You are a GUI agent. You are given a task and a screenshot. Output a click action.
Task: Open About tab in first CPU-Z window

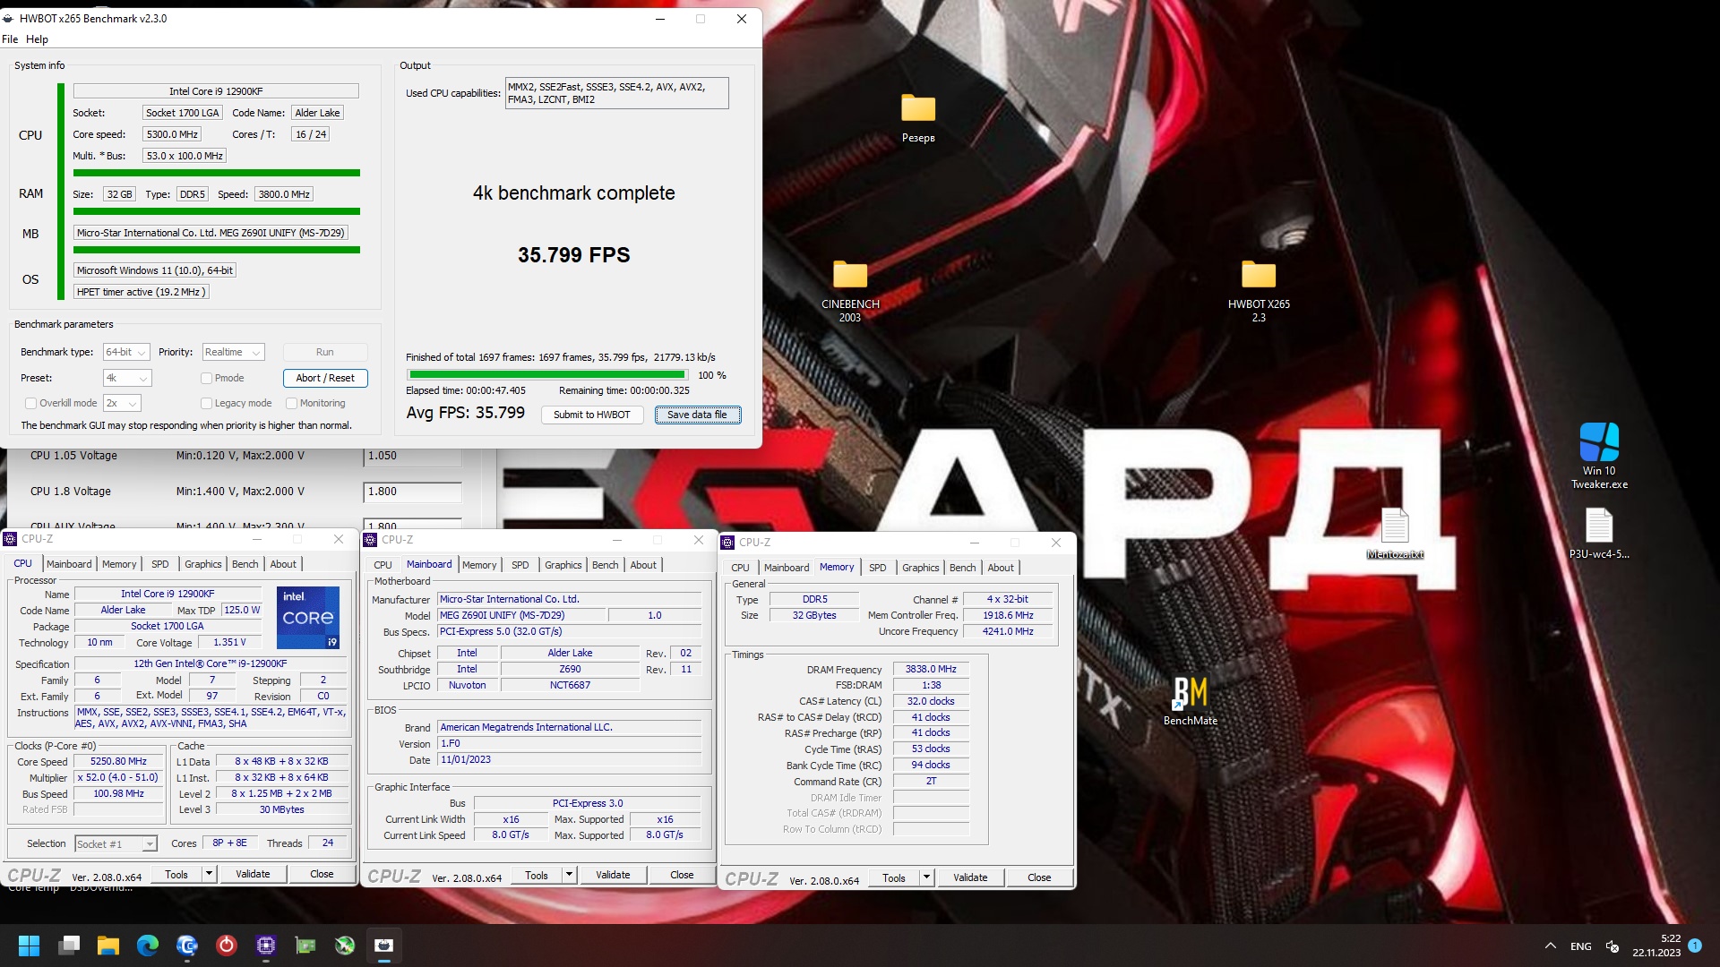[x=283, y=564]
